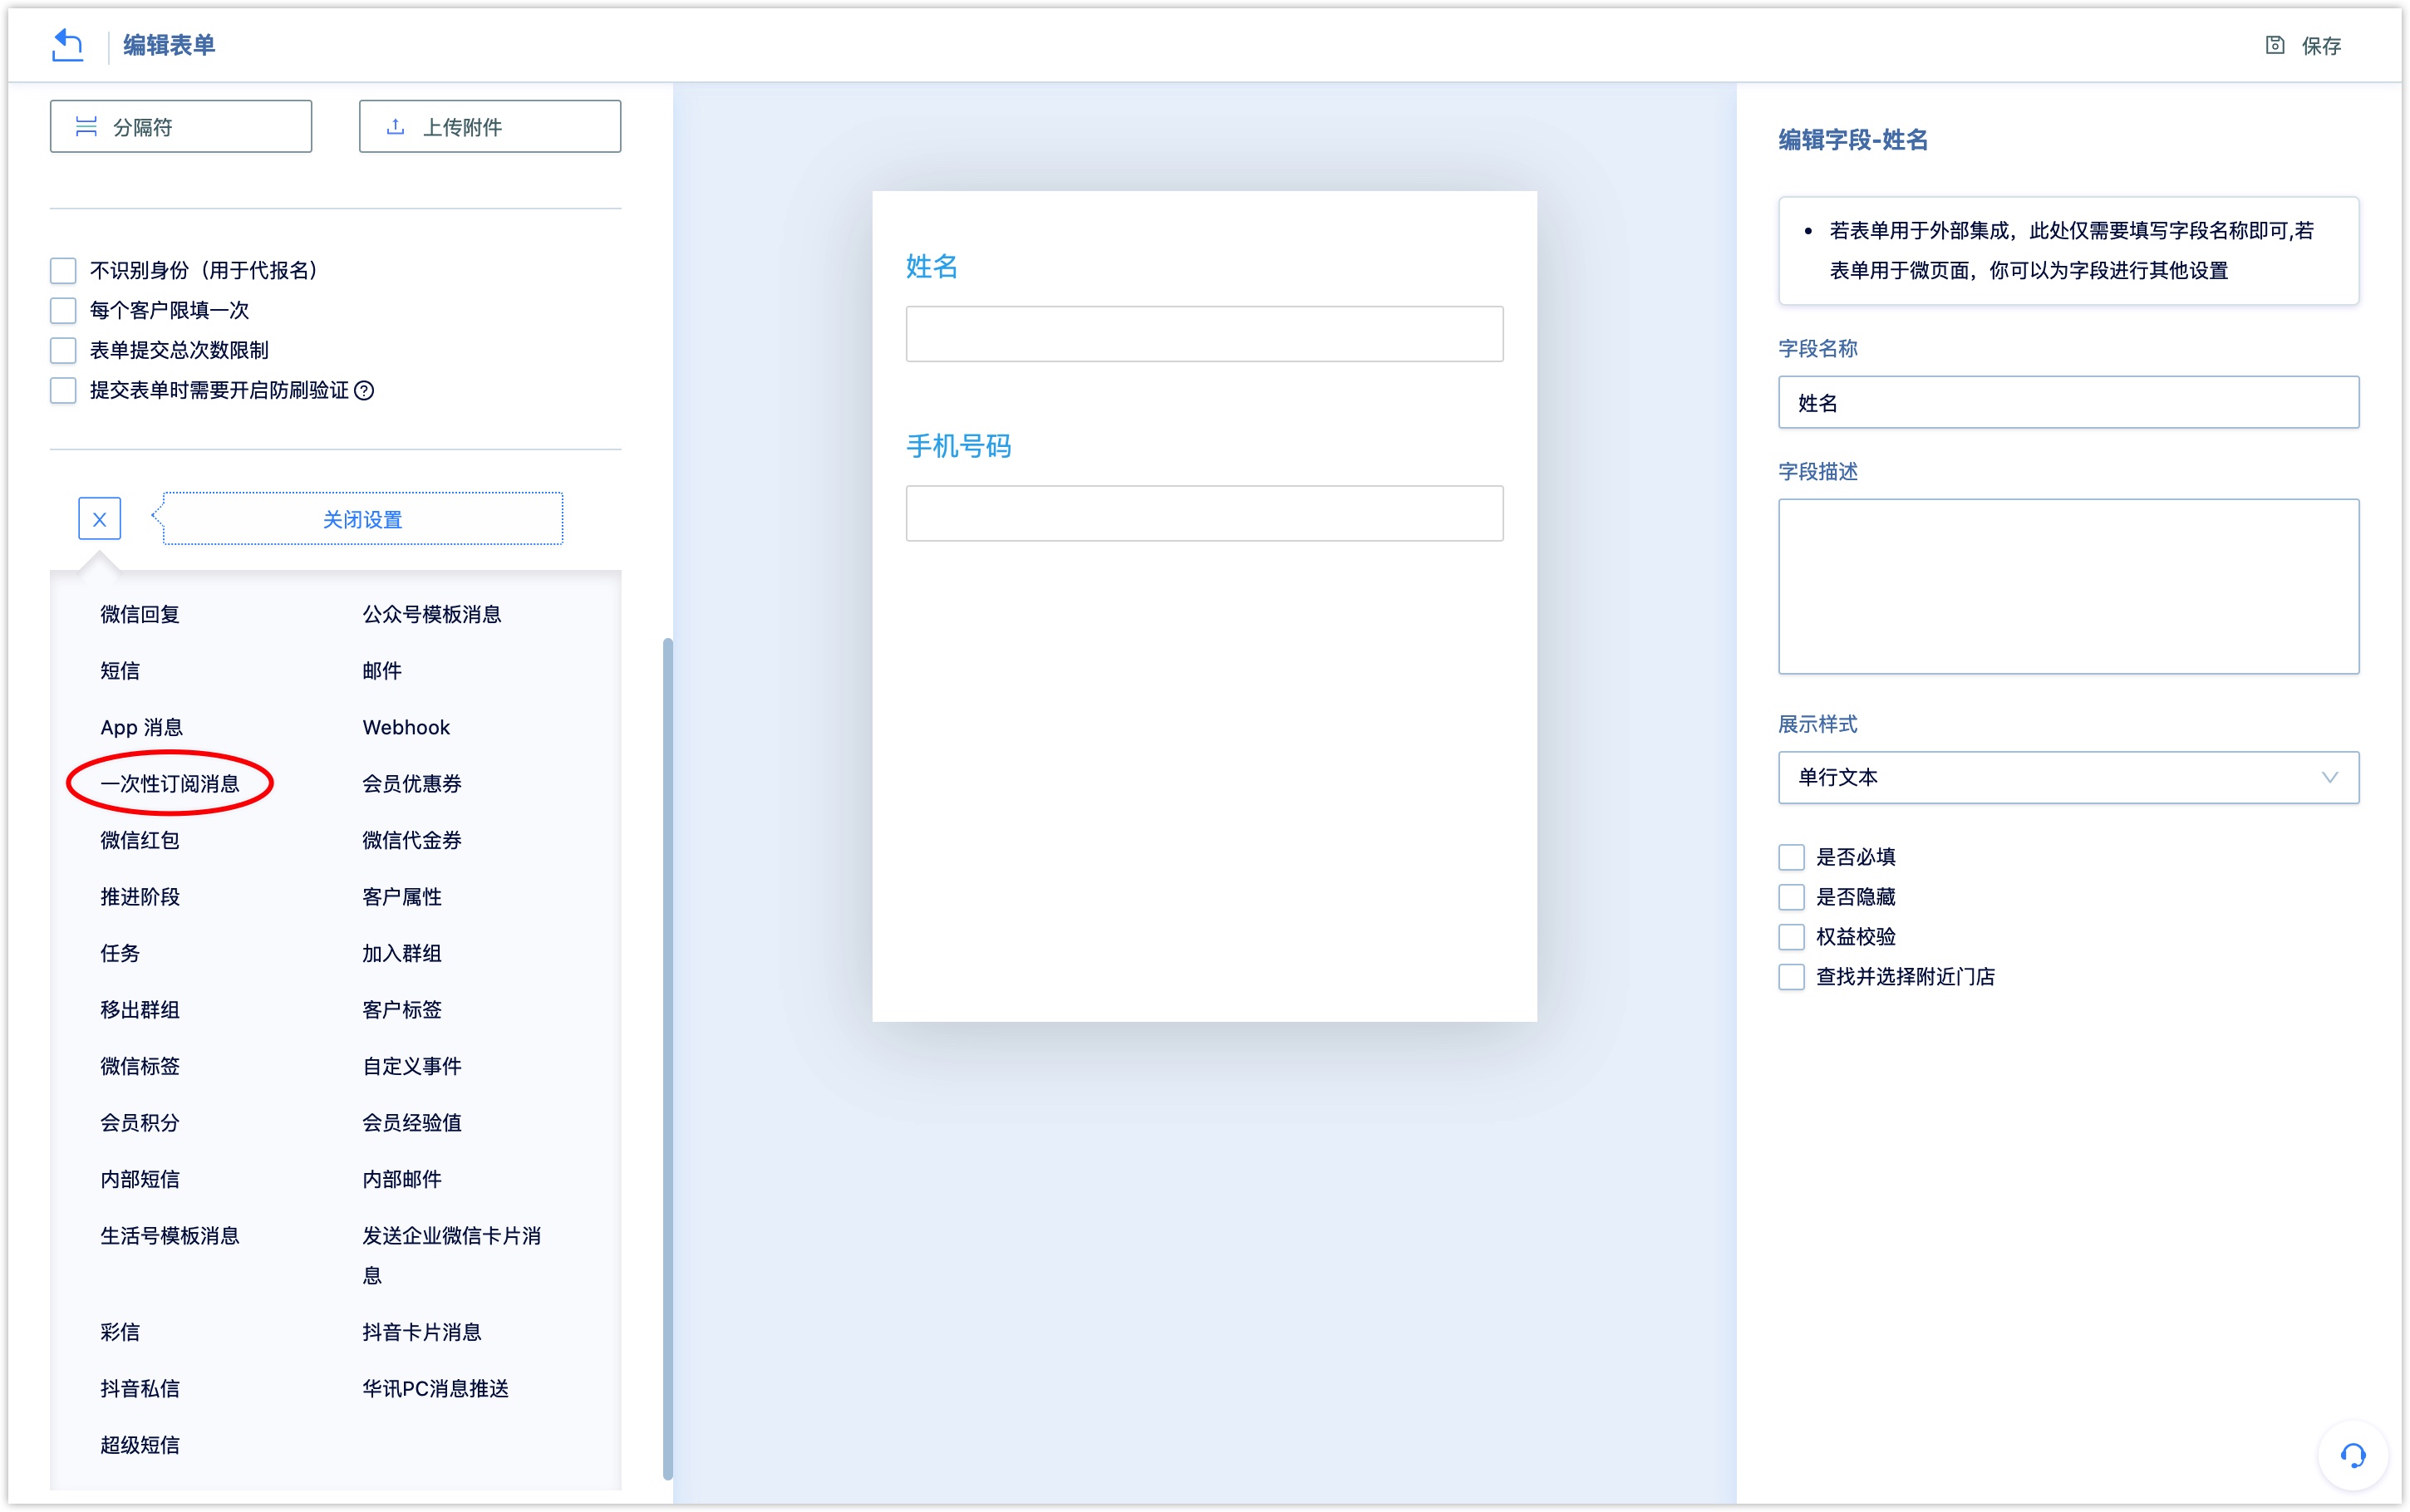Screen dimensions: 2410x1512
Task: Toggle the 是否隐藏 checkbox
Action: (1791, 897)
